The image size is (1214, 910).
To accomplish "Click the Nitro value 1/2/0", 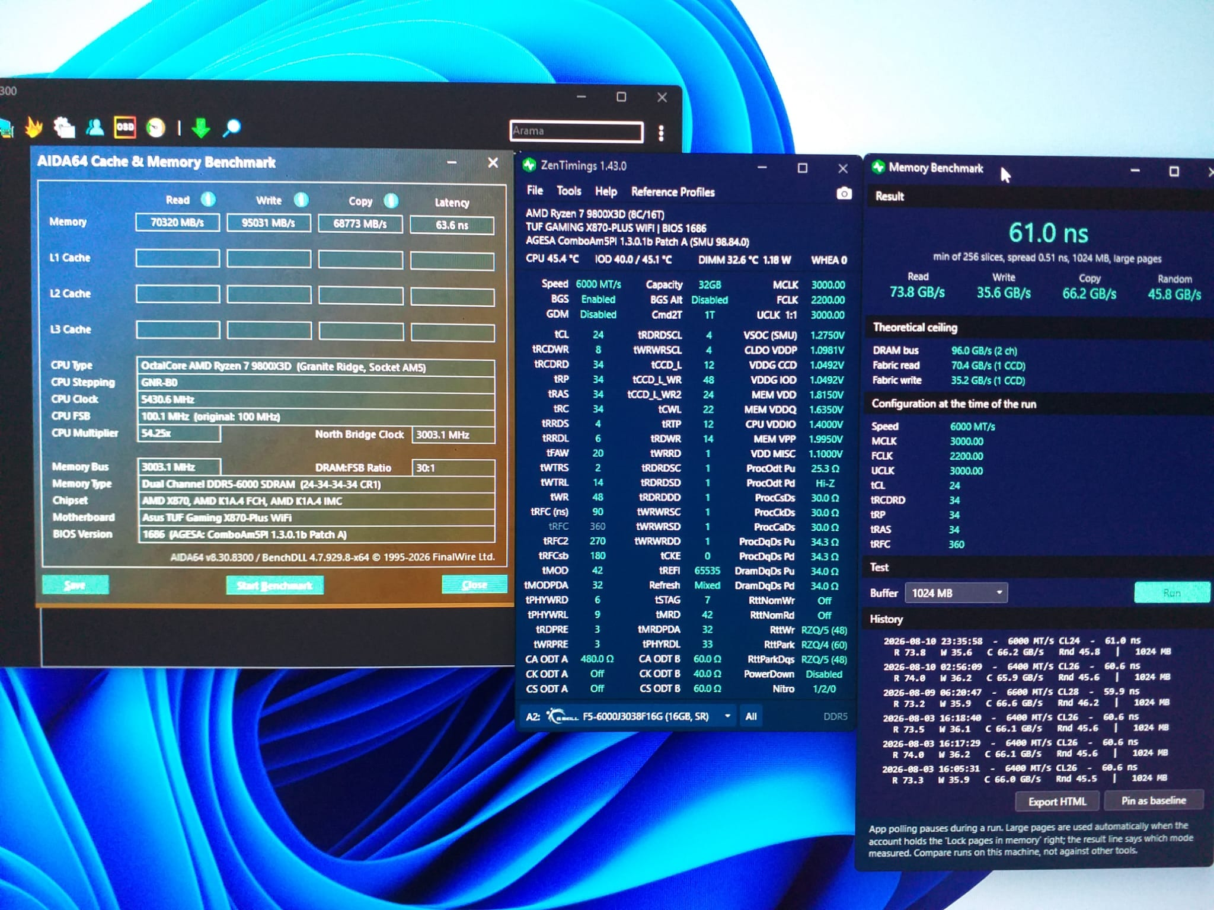I will tap(824, 689).
